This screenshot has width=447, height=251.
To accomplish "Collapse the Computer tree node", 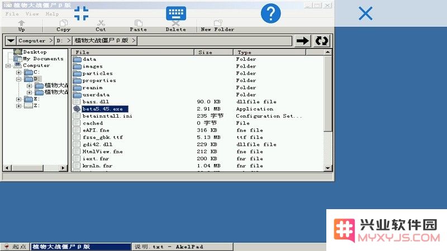I will pos(8,66).
